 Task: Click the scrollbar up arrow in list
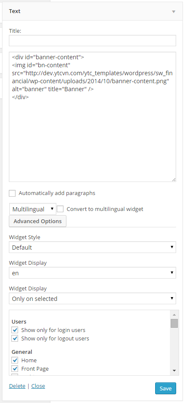coord(174,315)
